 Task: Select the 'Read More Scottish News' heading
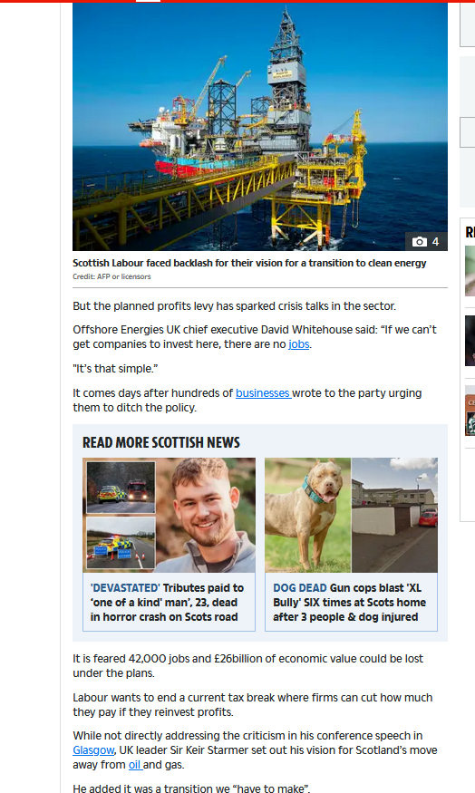pyautogui.click(x=160, y=442)
